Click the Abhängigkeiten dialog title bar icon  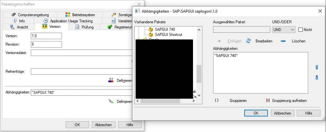tap(137, 11)
